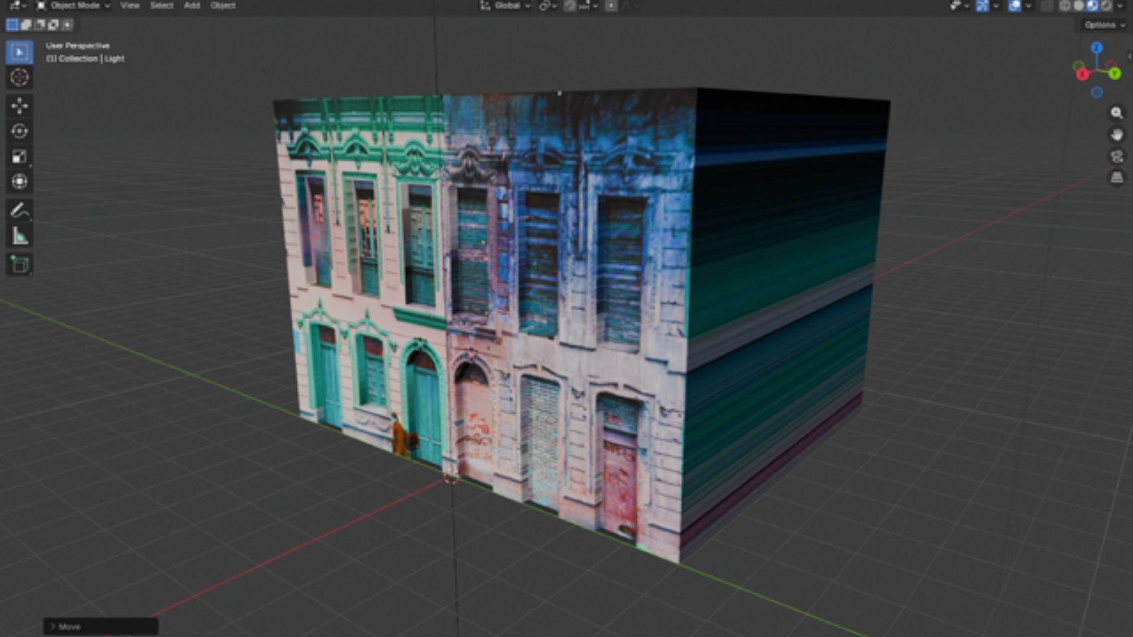Image resolution: width=1133 pixels, height=637 pixels.
Task: Toggle the camera view button
Action: point(1116,156)
